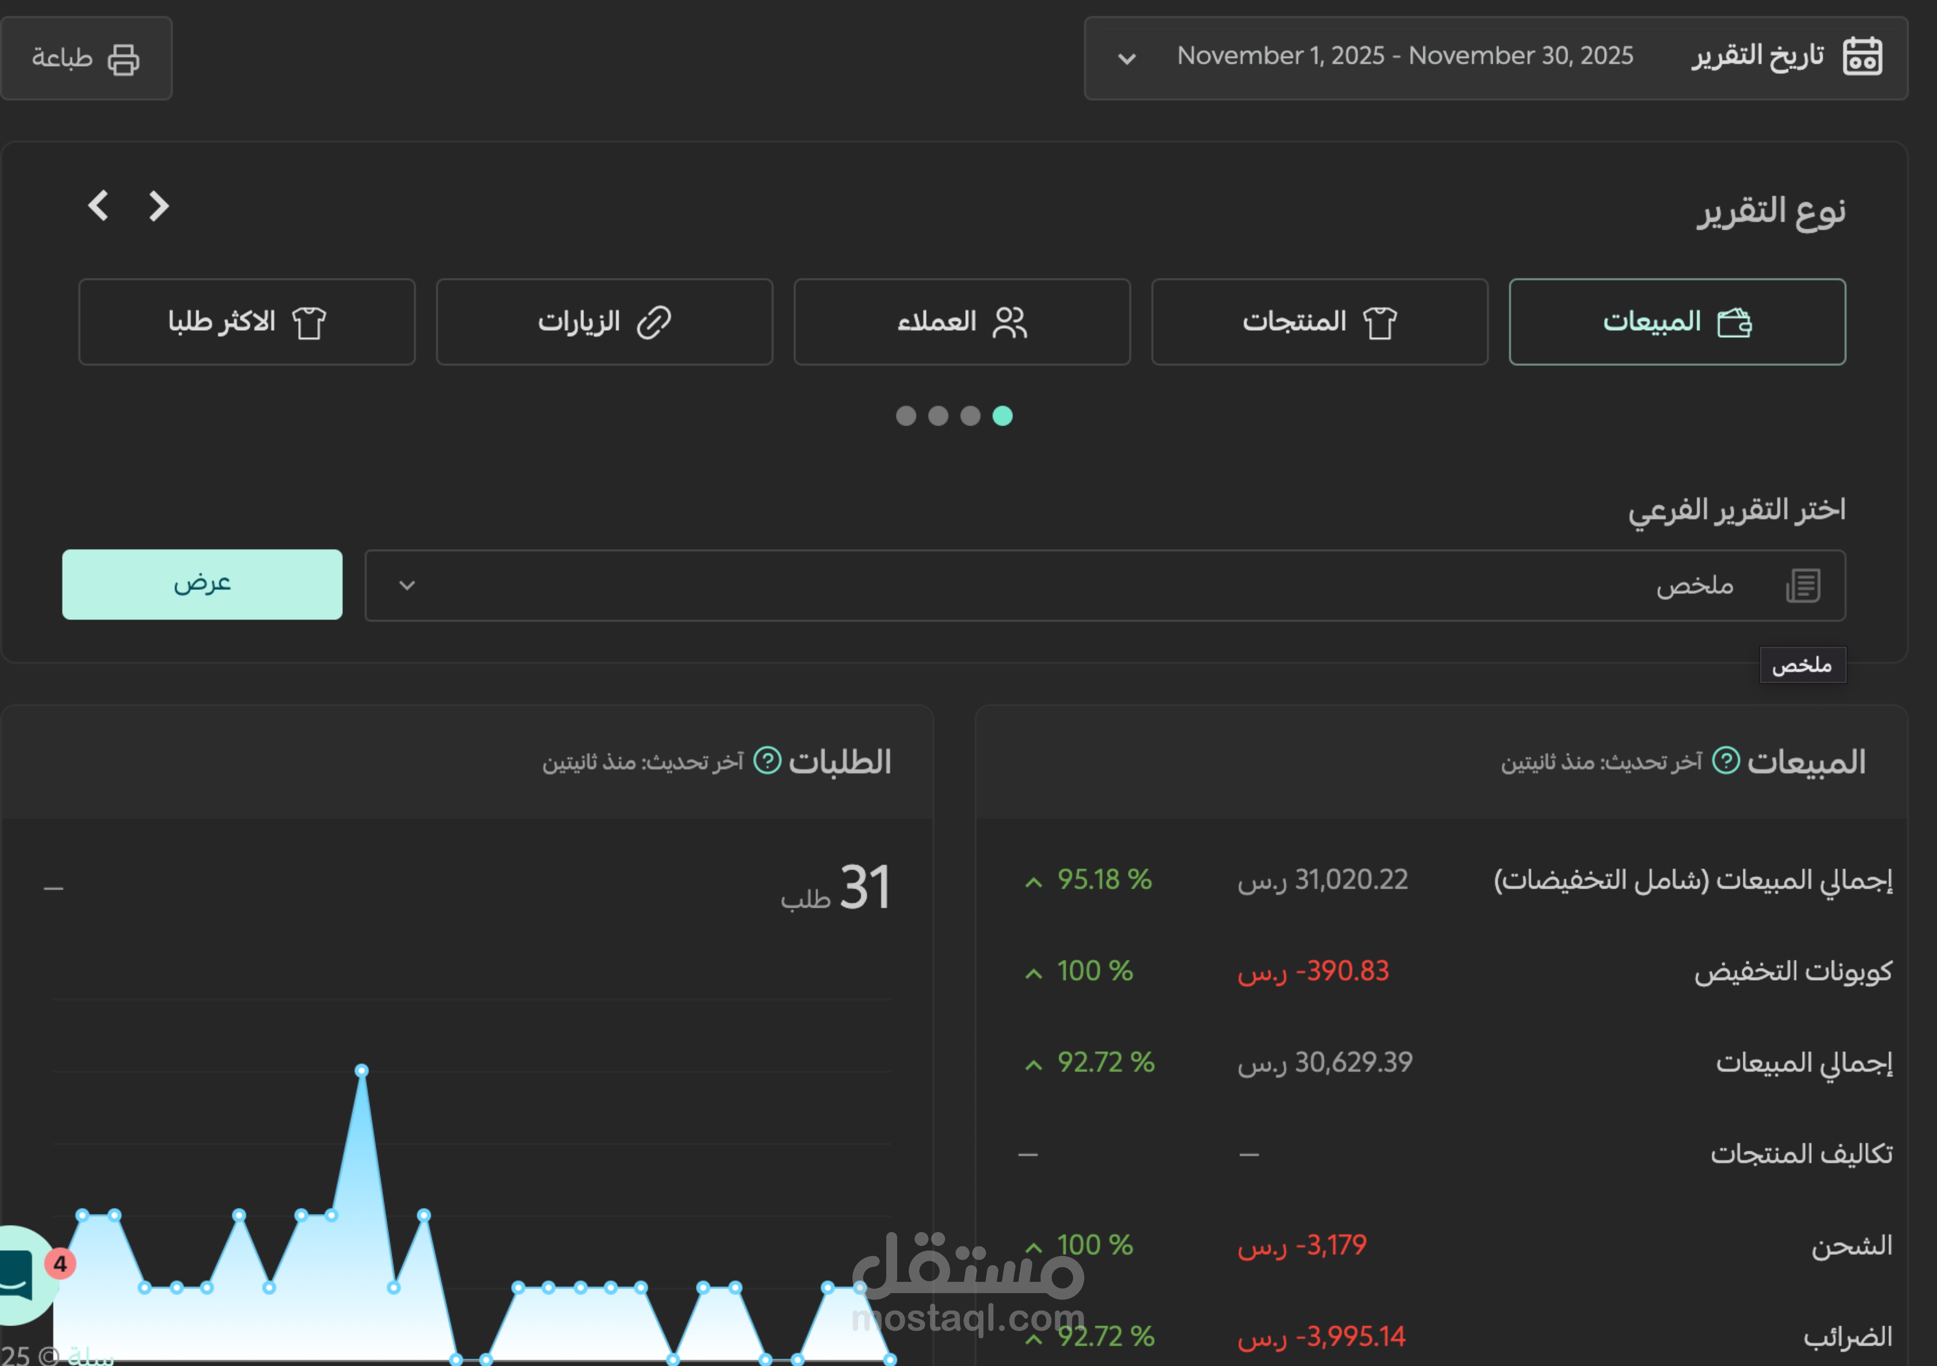Click the printer icon for طباعة

tap(123, 59)
